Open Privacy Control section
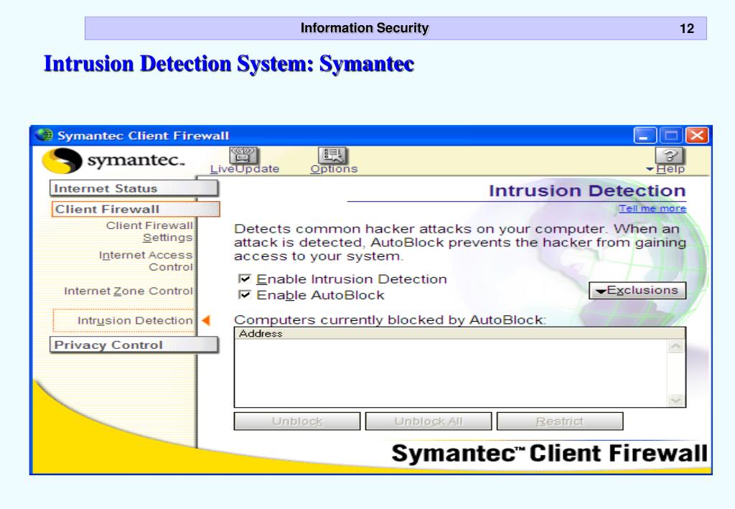The width and height of the screenshot is (735, 509). (x=134, y=345)
